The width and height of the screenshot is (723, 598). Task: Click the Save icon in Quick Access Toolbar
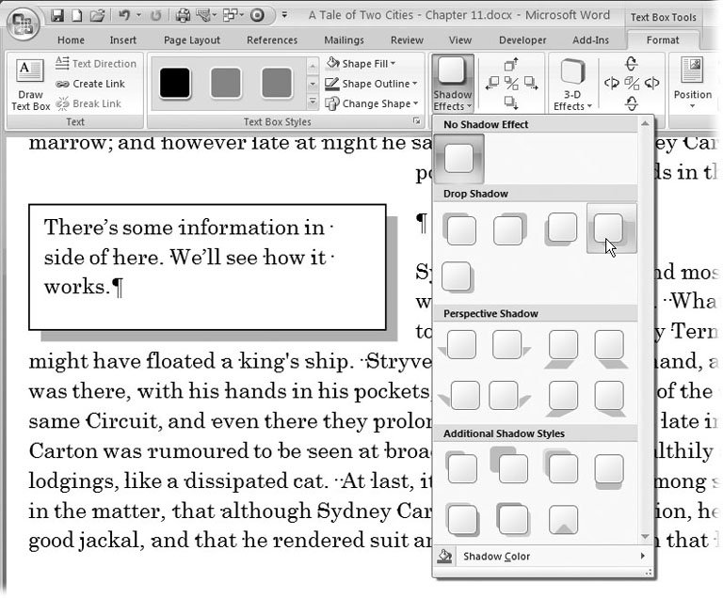(x=56, y=16)
